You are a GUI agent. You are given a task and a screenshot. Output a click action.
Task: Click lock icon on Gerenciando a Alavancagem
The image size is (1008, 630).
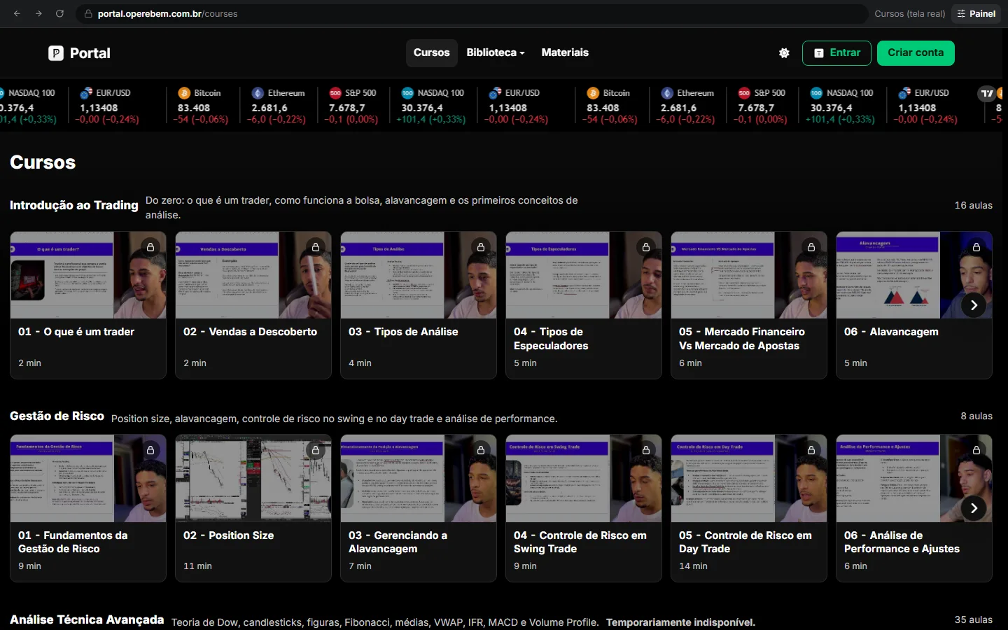[x=481, y=450]
